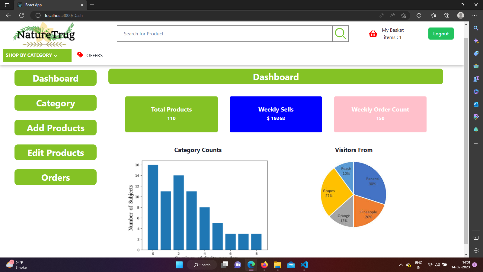This screenshot has width=483, height=272.
Task: Add a sidebar app with plus icon
Action: point(476,144)
